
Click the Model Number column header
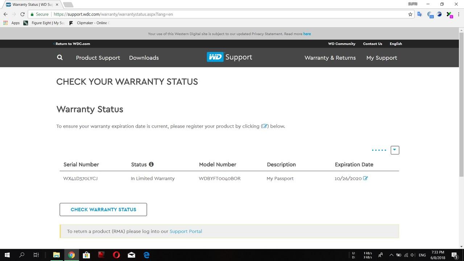(x=217, y=164)
